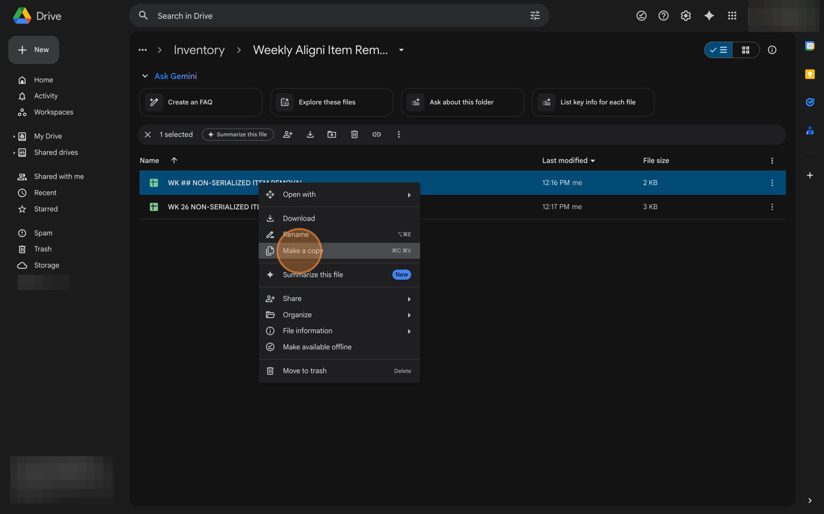Open search filter options icon
The image size is (824, 514).
tap(535, 16)
